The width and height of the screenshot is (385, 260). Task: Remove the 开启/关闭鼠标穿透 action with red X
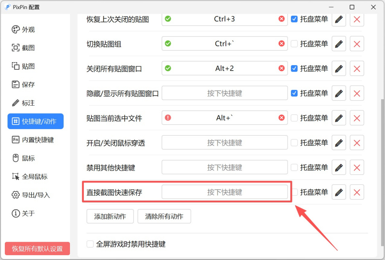(357, 143)
